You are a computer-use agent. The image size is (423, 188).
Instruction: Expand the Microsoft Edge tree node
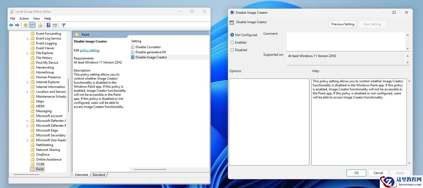point(27,131)
